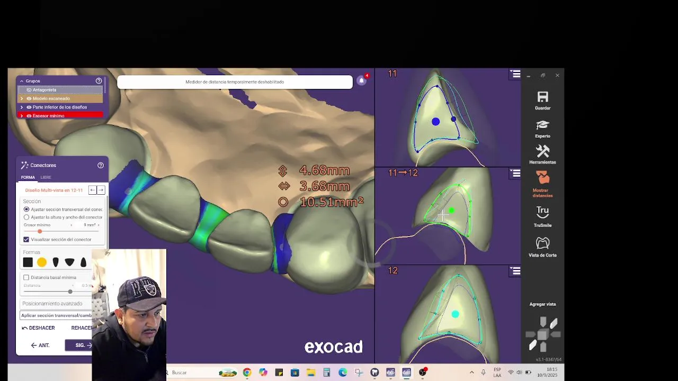
Task: Open the Vista de Corte view
Action: click(542, 243)
